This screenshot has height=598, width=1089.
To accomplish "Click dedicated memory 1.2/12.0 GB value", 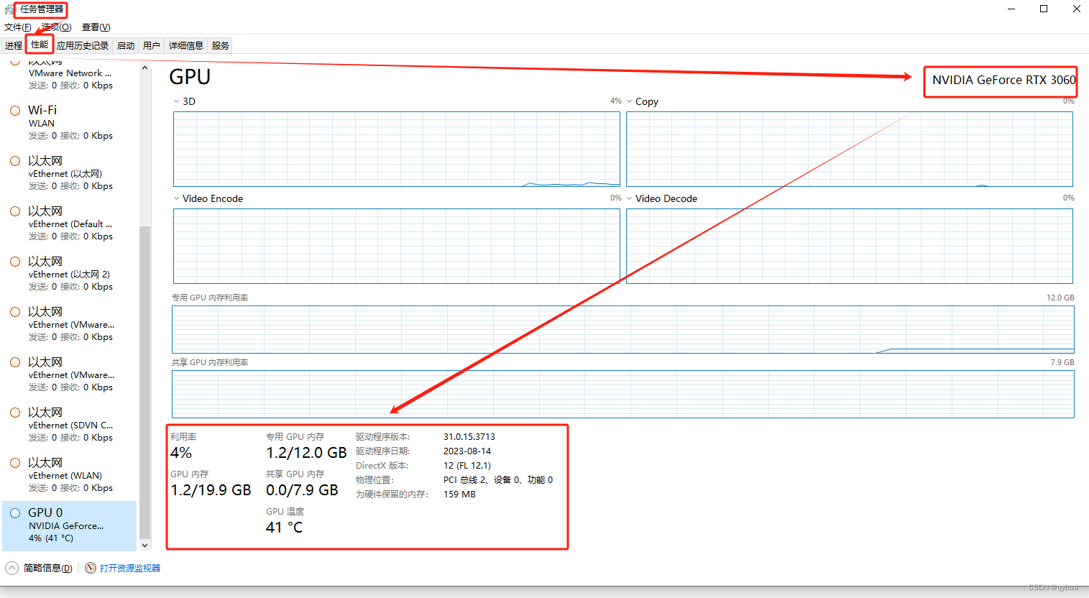I will tap(306, 453).
